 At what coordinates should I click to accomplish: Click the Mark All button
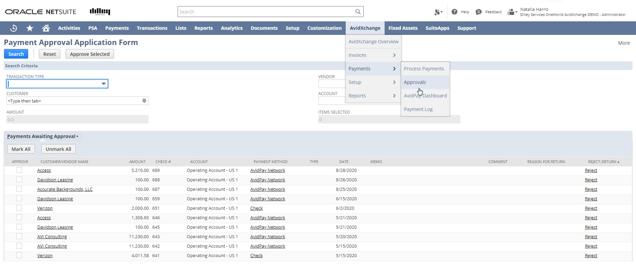point(21,149)
